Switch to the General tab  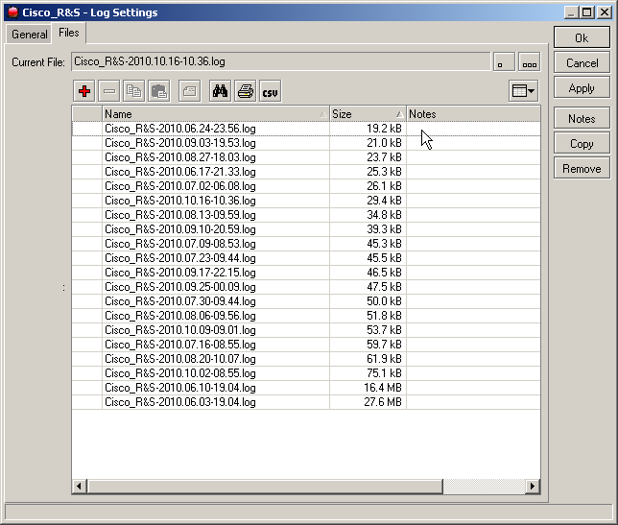tap(29, 35)
